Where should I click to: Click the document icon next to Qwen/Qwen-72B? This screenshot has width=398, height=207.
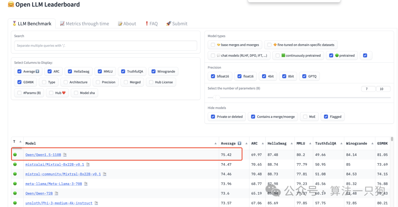tap(57, 193)
